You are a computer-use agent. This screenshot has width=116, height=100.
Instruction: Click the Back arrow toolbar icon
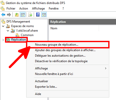tap(3, 15)
